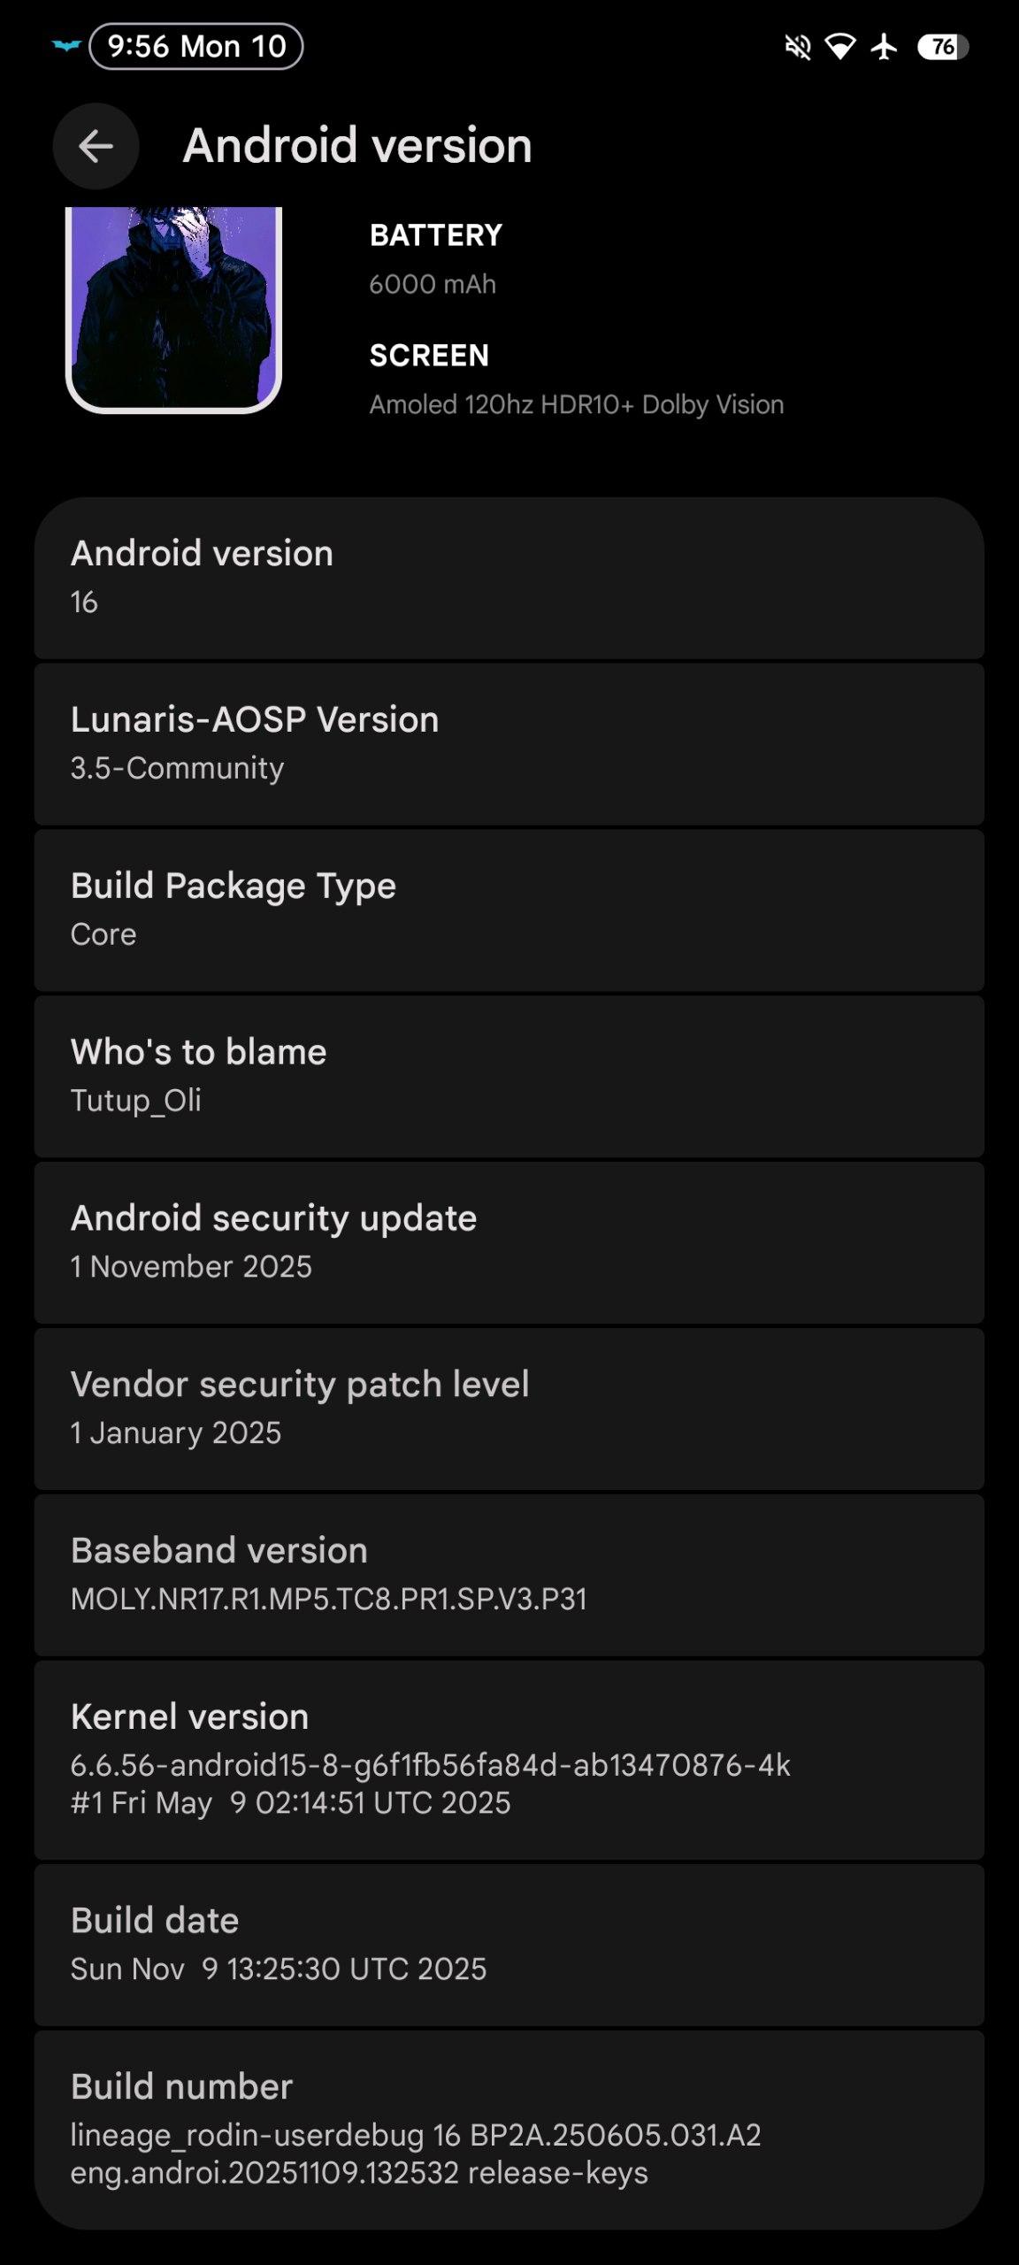Tap the BATTERY 6000 mAh spec

(435, 259)
